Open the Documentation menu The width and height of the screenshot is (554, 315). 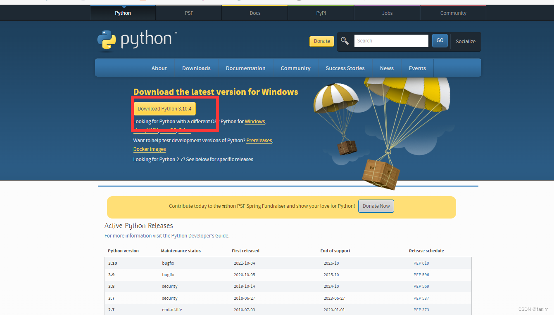(x=245, y=68)
